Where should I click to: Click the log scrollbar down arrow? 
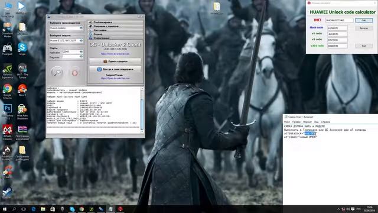pos(142,131)
